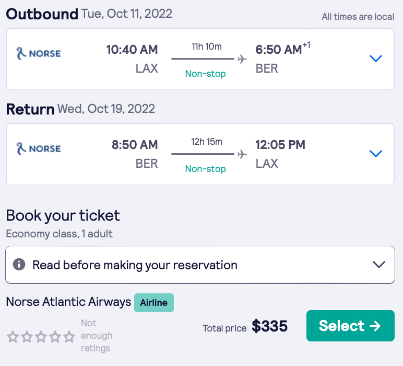Click the outbound flight airplane icon
403x366 pixels.
pyautogui.click(x=242, y=59)
